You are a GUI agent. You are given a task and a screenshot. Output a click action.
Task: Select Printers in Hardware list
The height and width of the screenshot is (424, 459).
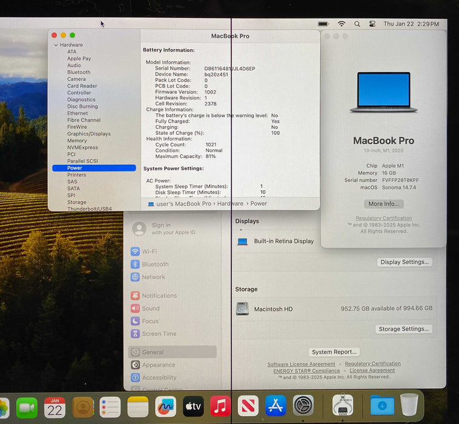coord(77,175)
